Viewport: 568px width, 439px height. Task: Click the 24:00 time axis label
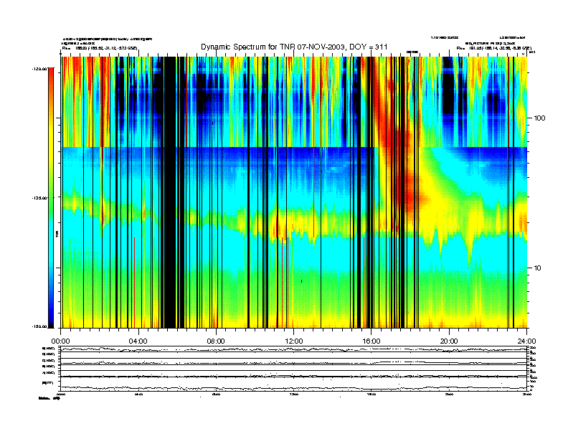pyautogui.click(x=526, y=341)
